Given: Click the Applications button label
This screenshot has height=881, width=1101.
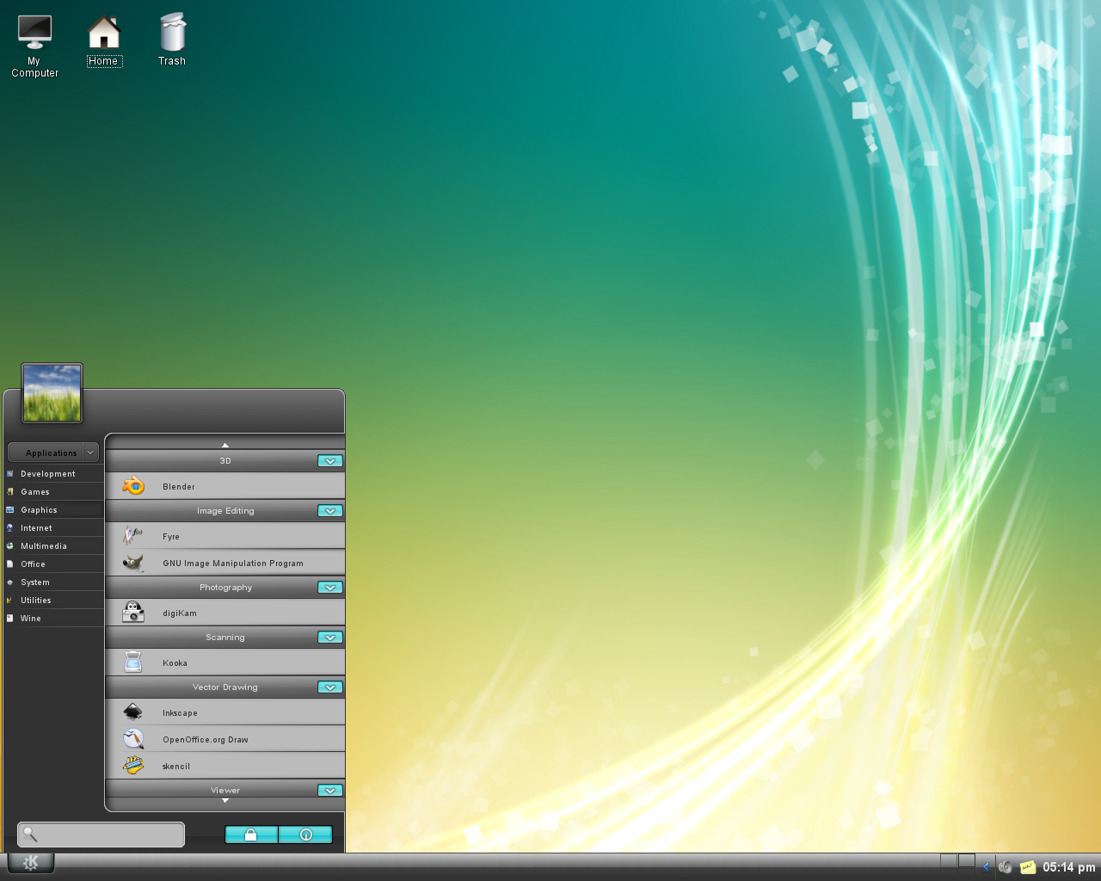Looking at the screenshot, I should point(51,453).
